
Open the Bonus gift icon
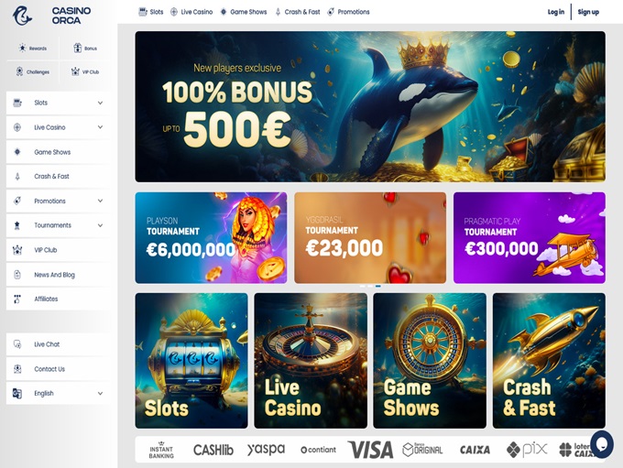(x=78, y=48)
